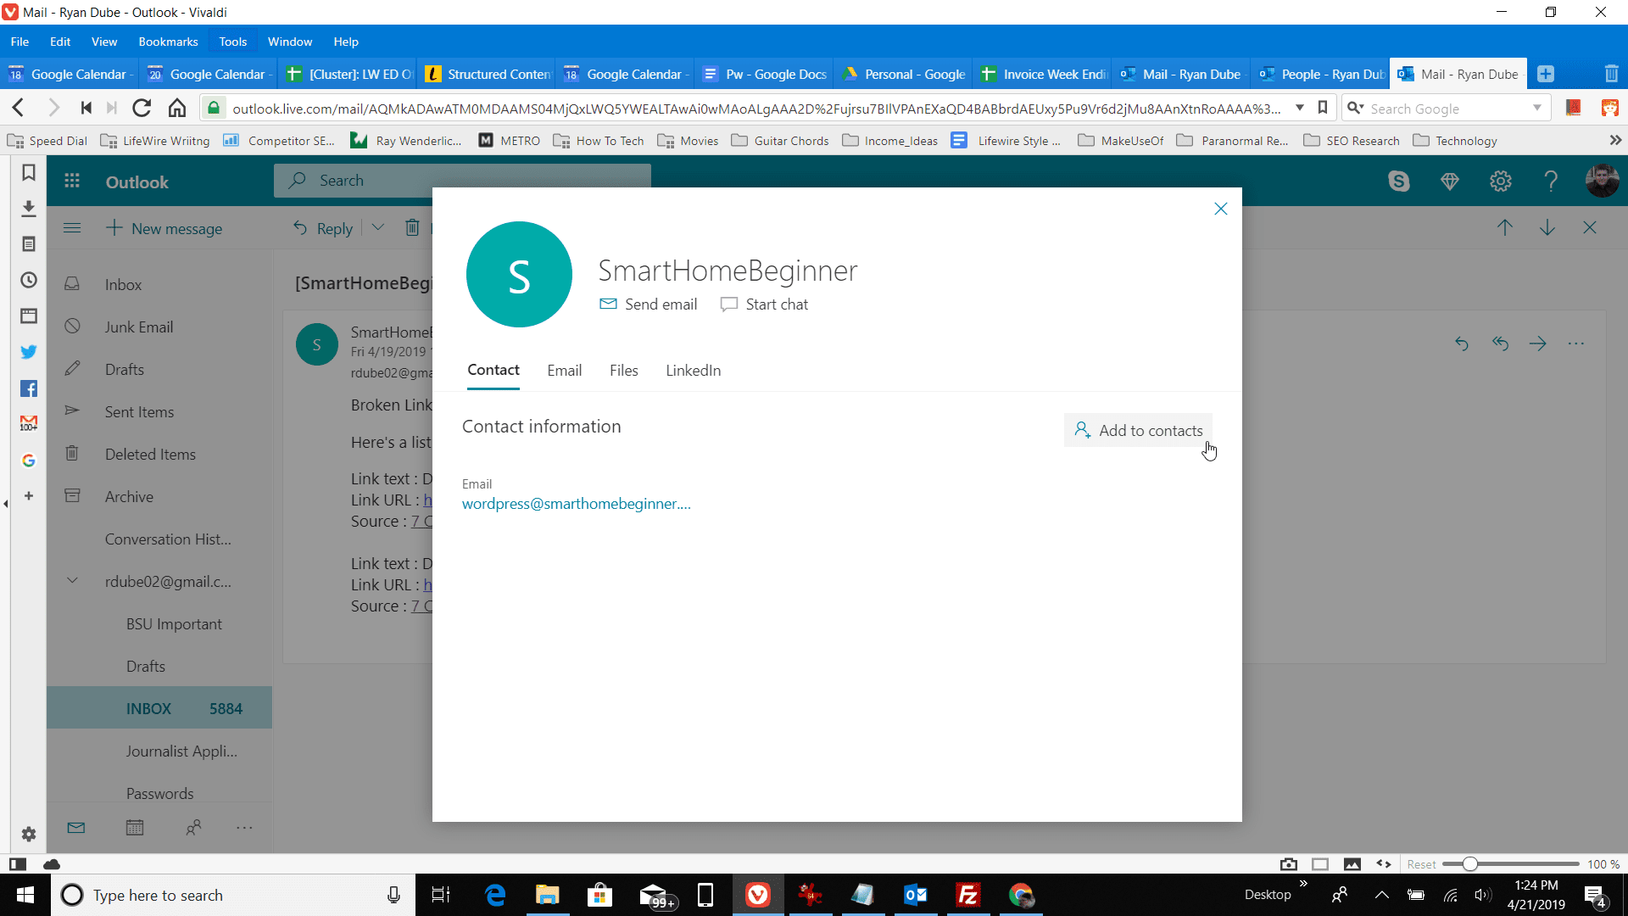Switch to the LinkedIn tab in contact card

click(x=694, y=370)
